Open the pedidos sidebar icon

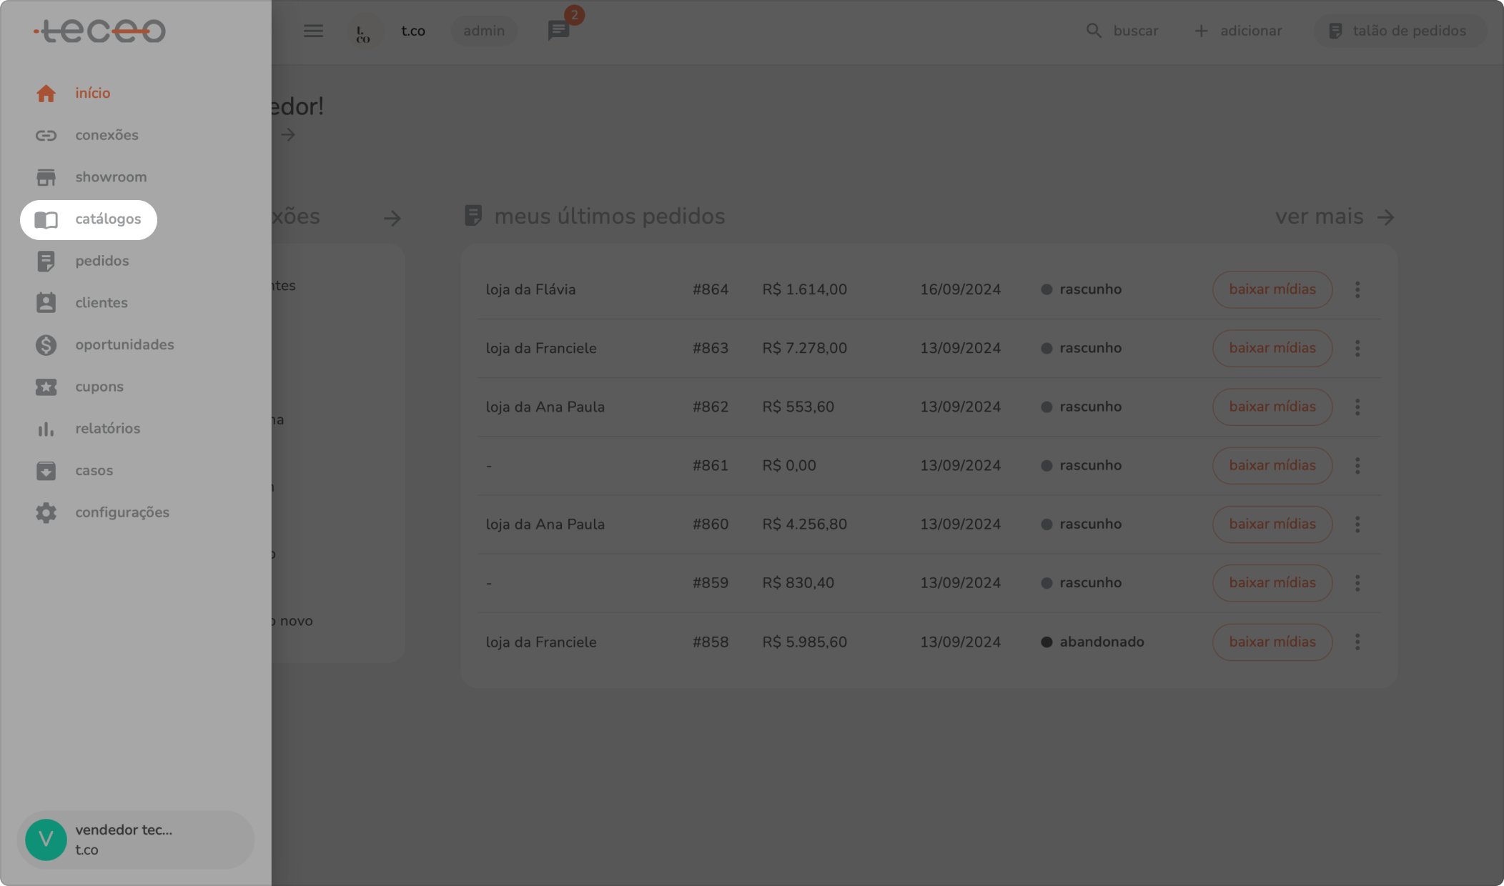tap(46, 262)
